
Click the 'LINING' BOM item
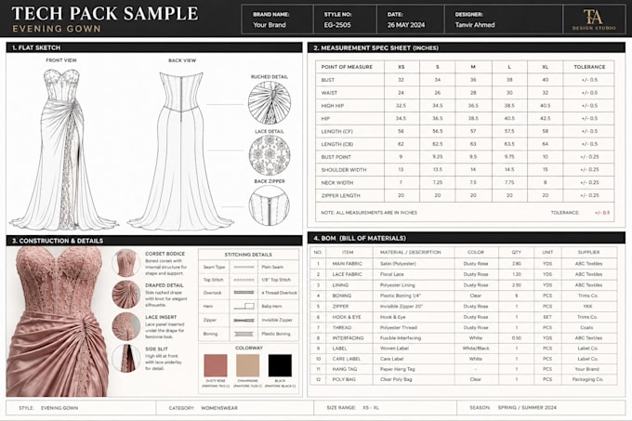[340, 284]
